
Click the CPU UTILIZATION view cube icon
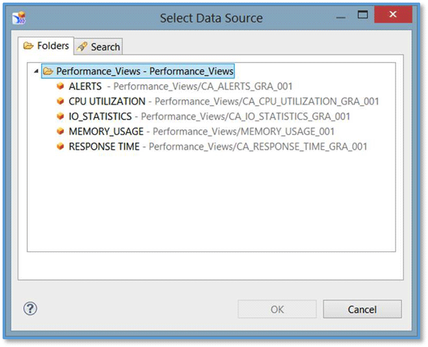[x=60, y=101]
